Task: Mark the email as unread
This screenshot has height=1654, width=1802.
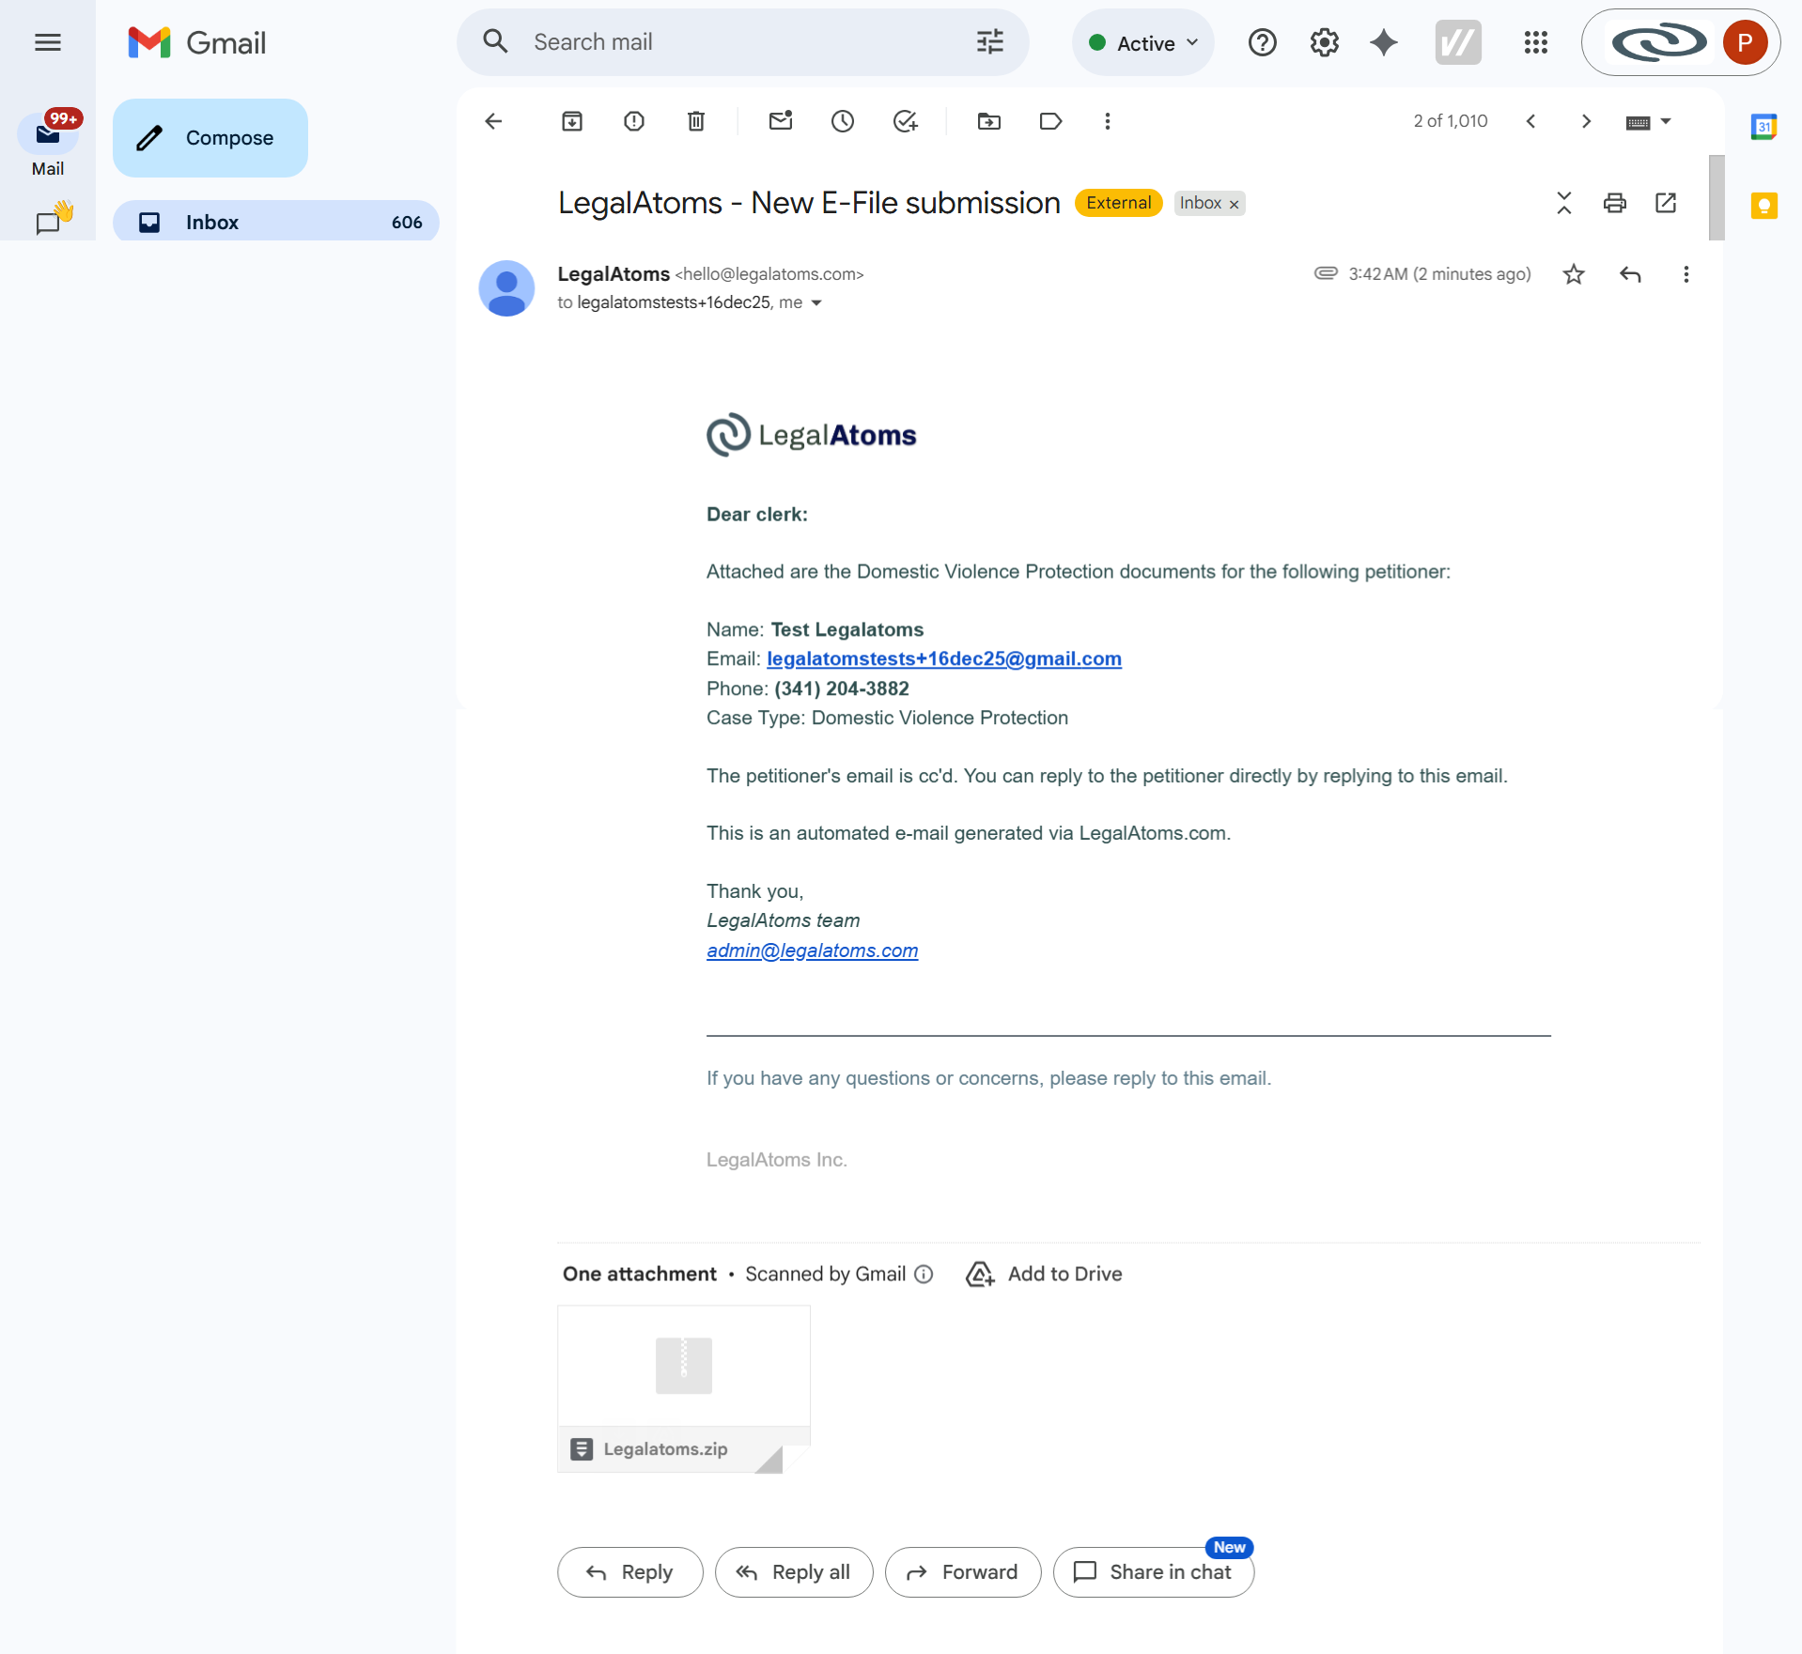Action: click(x=781, y=121)
